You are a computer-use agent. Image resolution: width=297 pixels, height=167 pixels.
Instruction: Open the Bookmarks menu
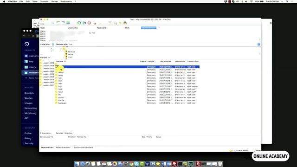coord(66,1)
